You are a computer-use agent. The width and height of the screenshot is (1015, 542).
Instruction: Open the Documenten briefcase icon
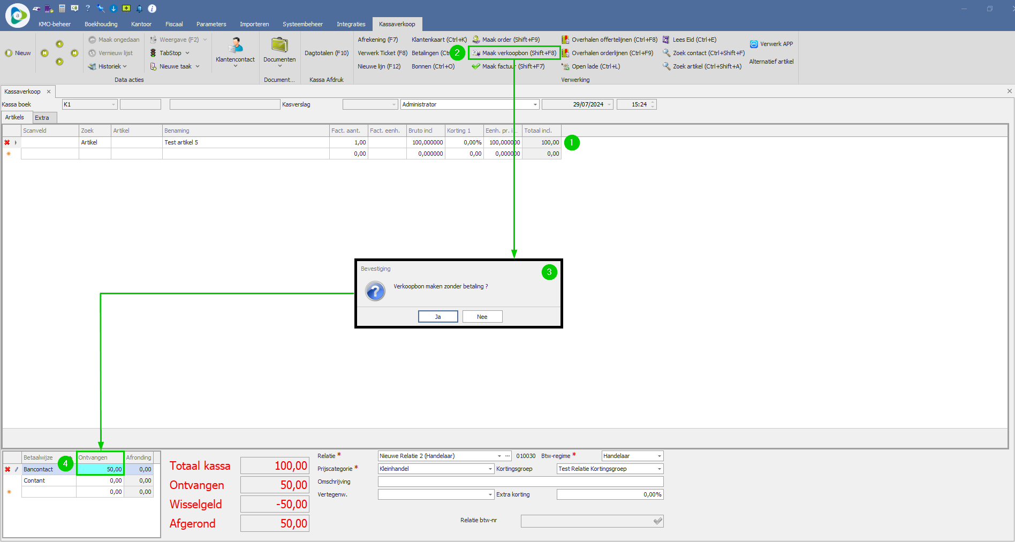(x=279, y=45)
